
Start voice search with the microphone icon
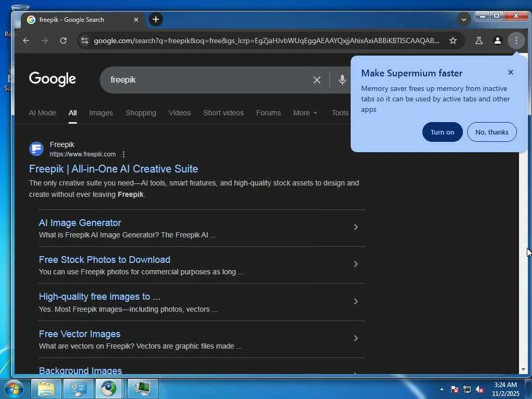[342, 79]
